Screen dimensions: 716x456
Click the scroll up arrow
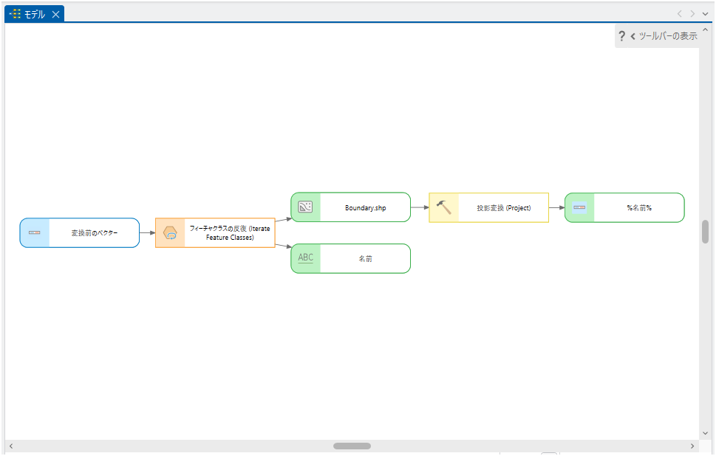pyautogui.click(x=705, y=30)
